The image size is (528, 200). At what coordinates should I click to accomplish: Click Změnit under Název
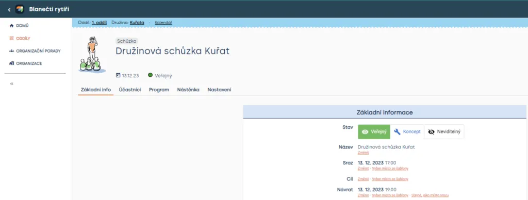pos(364,153)
